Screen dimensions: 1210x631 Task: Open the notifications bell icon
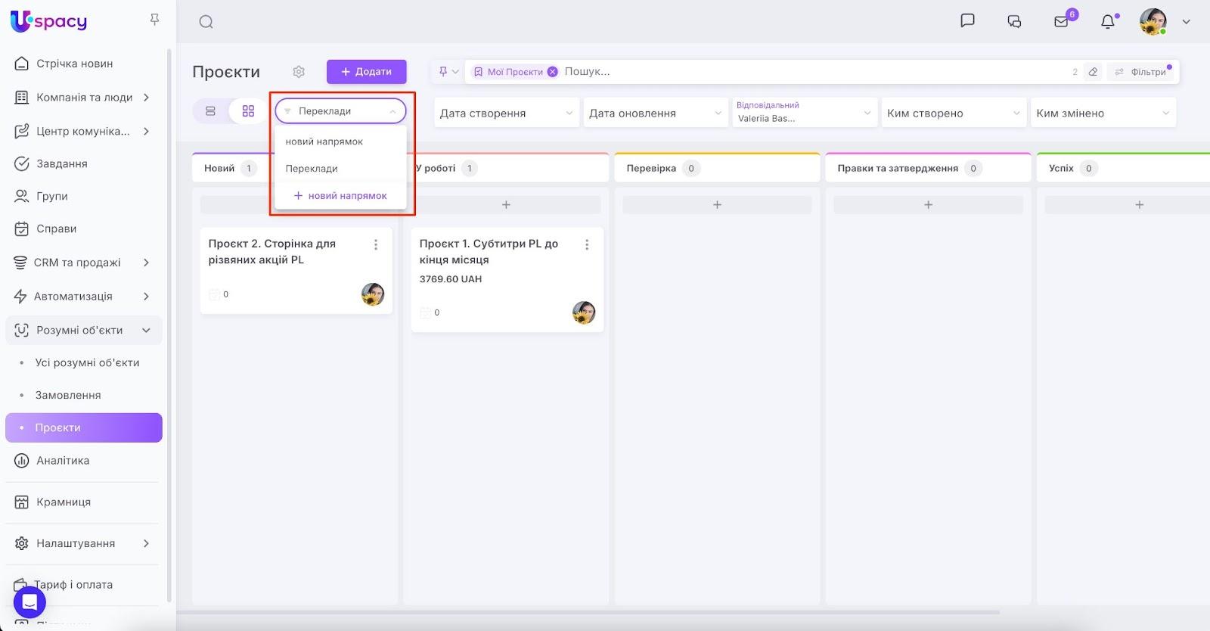[1108, 21]
